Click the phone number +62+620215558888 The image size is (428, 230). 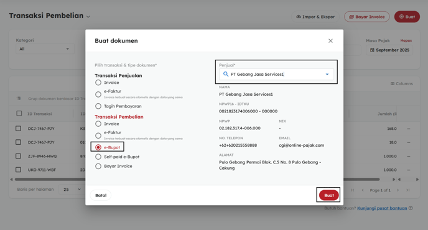[x=238, y=145]
